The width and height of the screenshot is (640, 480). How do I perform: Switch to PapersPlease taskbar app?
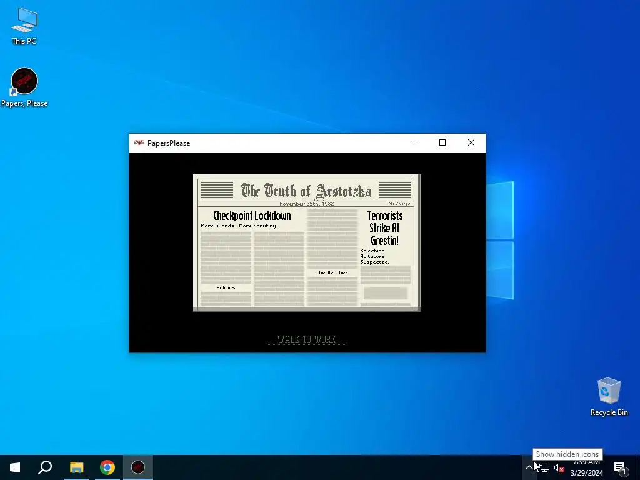click(138, 467)
